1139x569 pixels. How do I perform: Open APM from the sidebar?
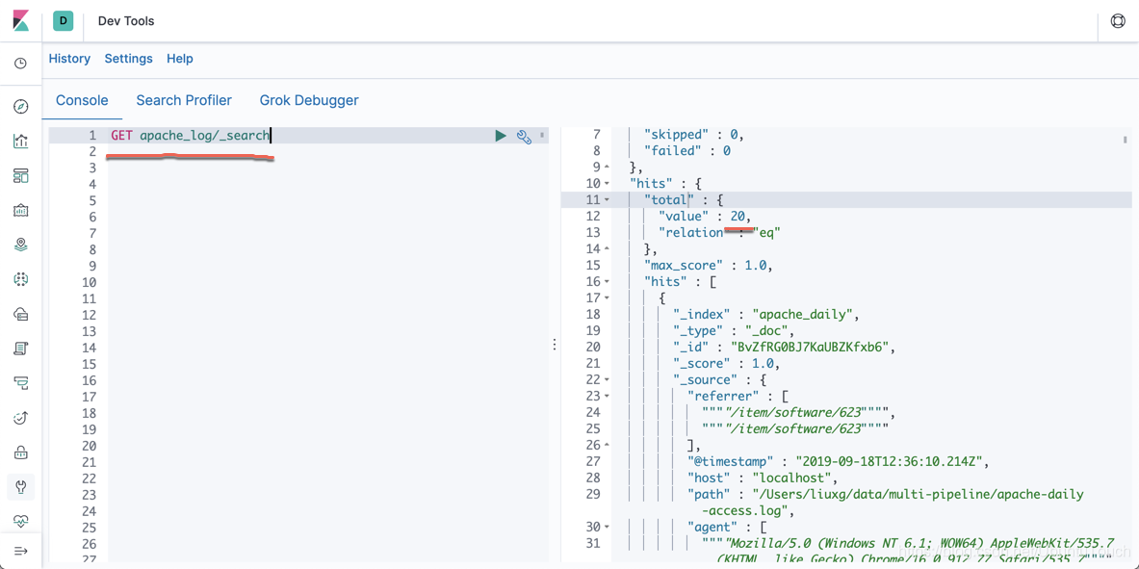click(21, 382)
